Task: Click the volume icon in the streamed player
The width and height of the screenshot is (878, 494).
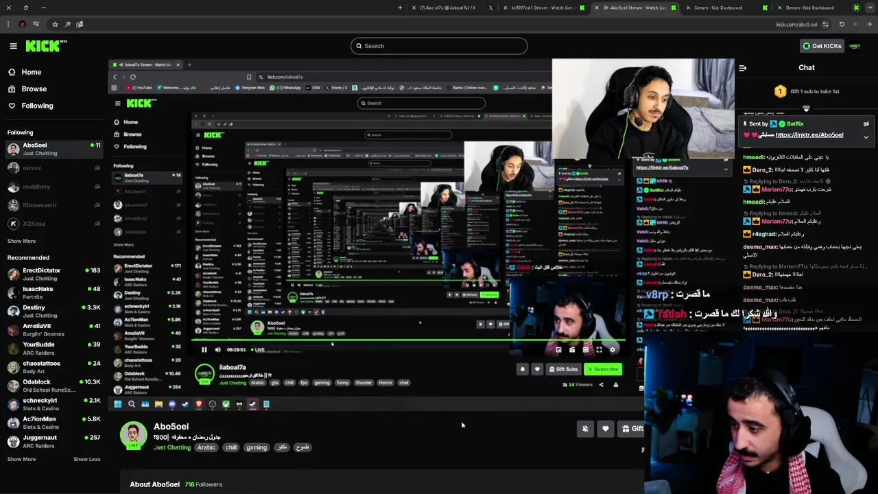Action: pos(218,350)
